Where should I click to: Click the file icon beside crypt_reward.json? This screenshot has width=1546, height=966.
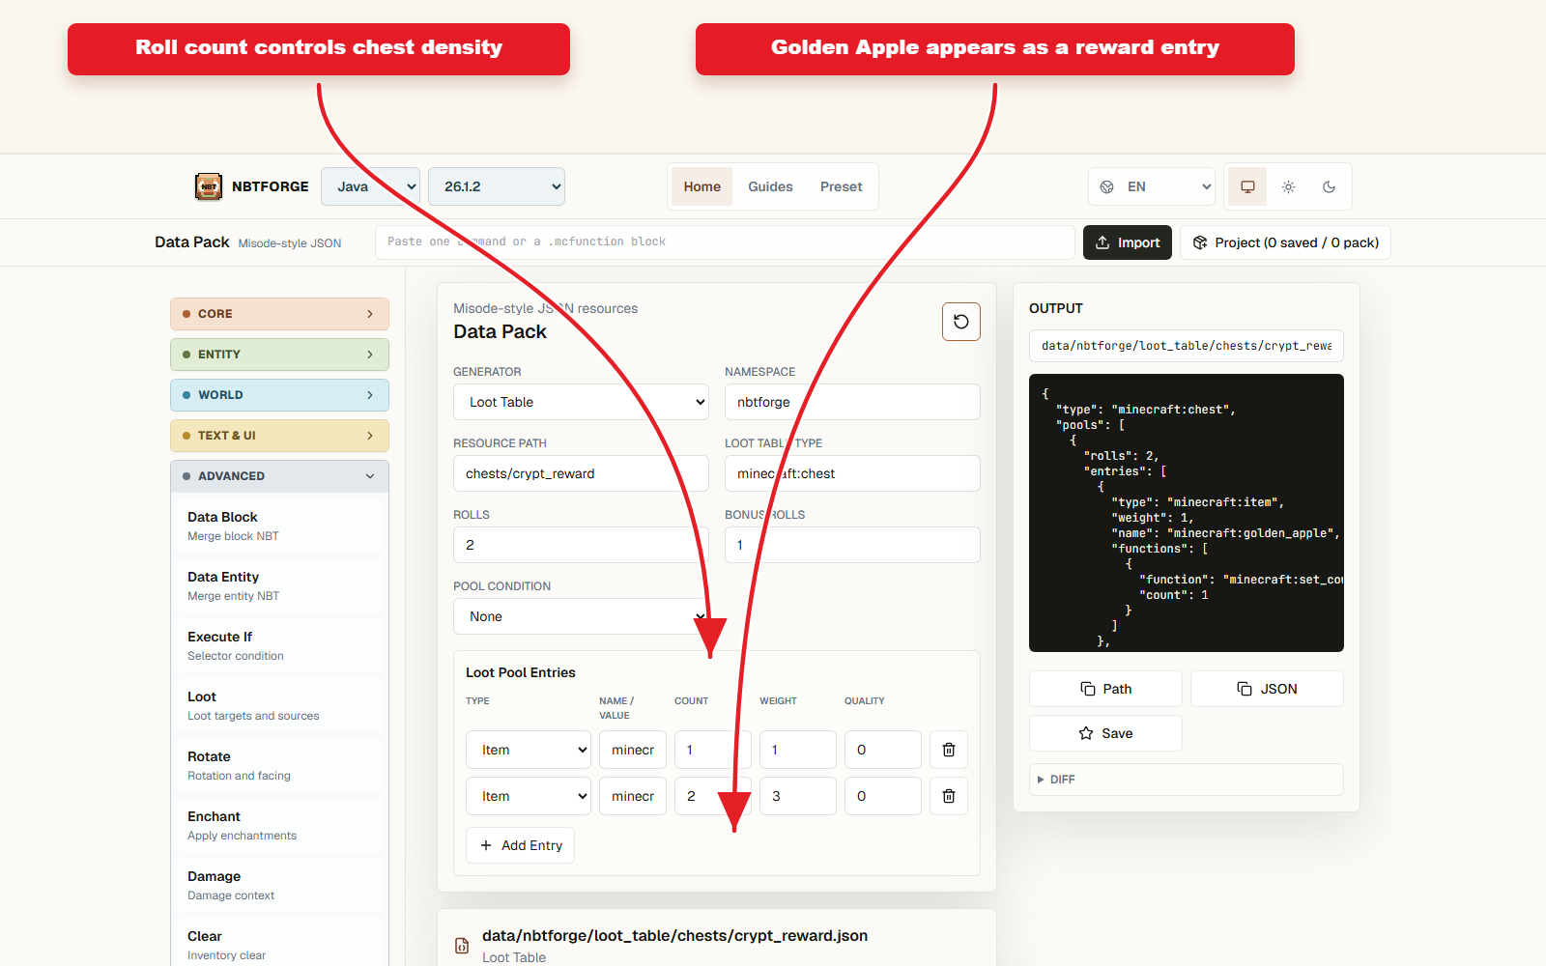pos(462,946)
